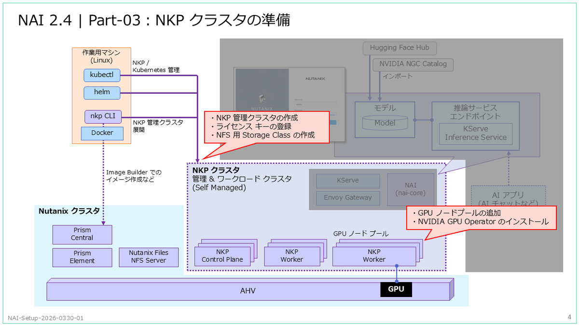Select the 推論サービス エンドポイント heading
This screenshot has height=326, width=579.
click(475, 112)
